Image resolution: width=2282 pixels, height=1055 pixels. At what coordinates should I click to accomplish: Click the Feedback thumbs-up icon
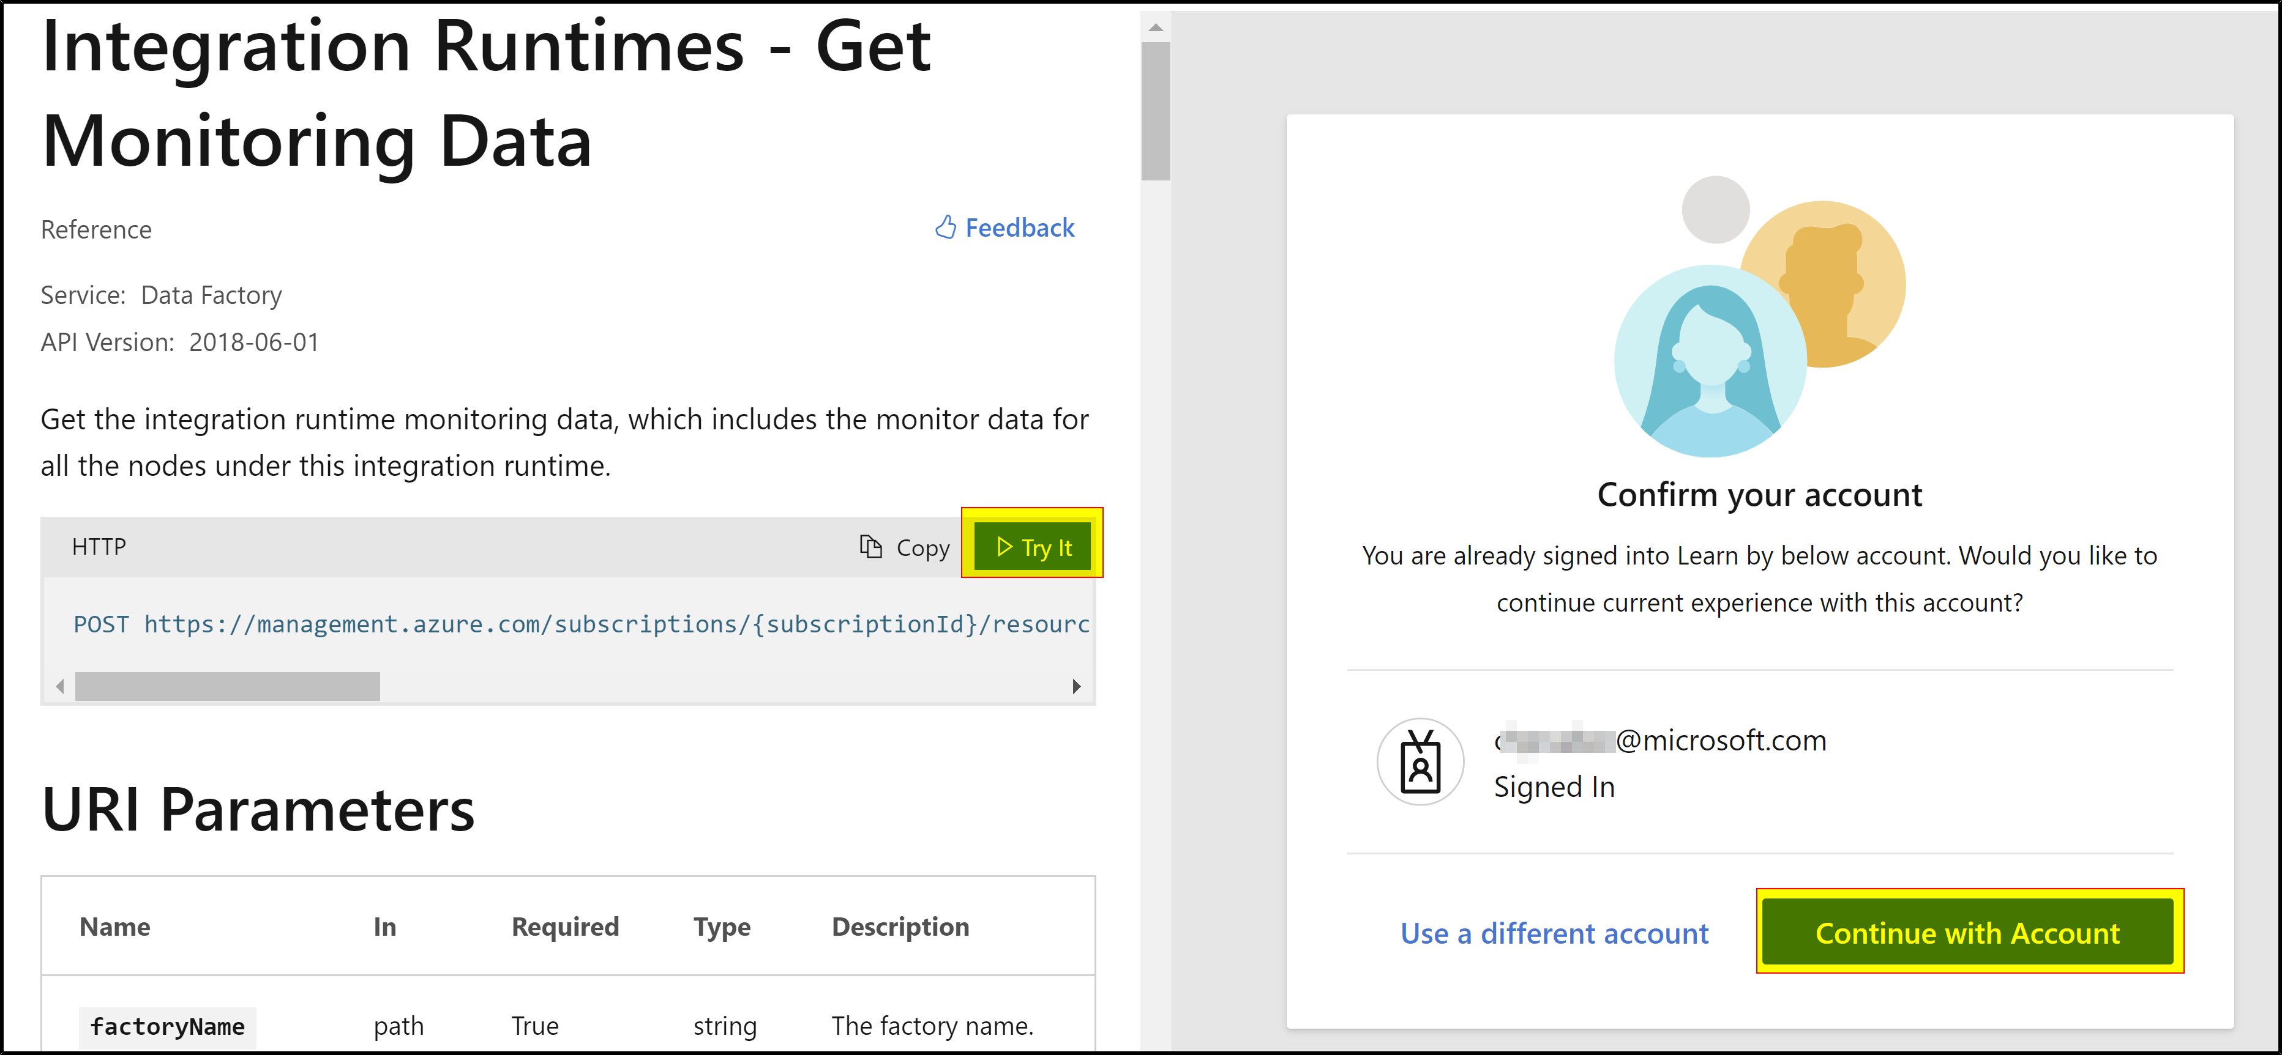pos(945,228)
